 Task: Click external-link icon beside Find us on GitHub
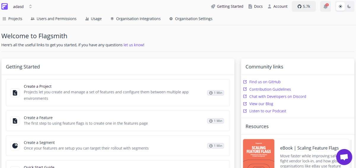[x=245, y=82]
